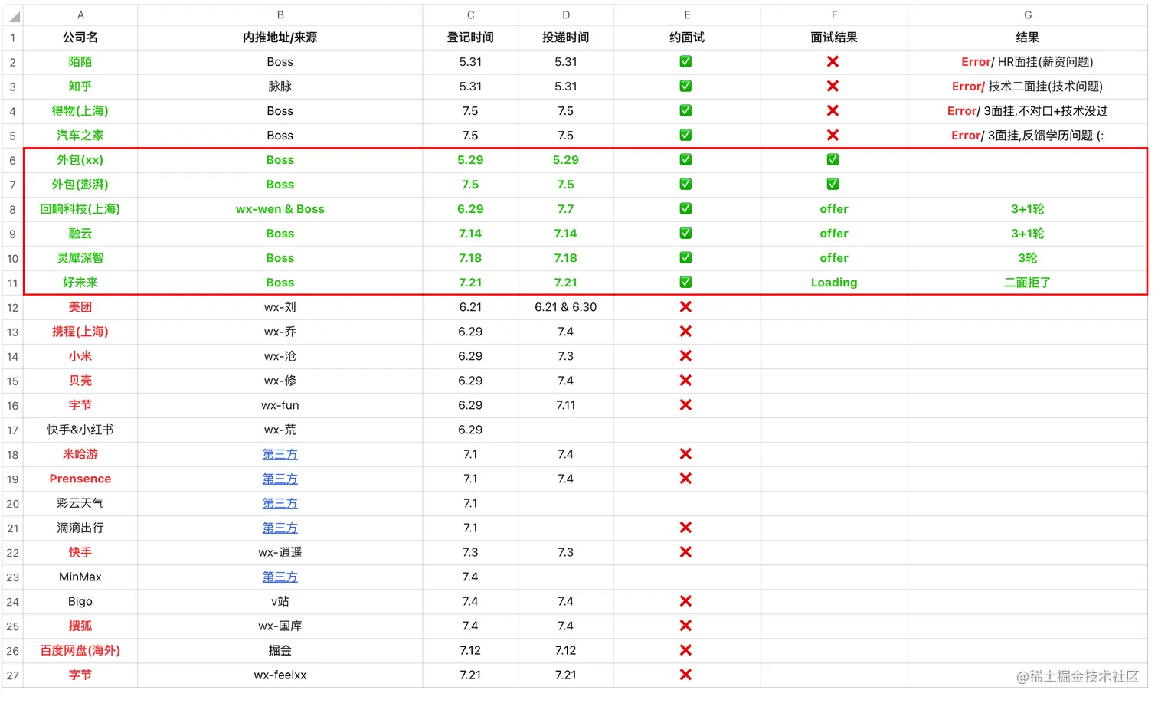Toggle 面试结果 checkbox in 外包(澎湃) row
The image size is (1158, 703).
(x=833, y=185)
